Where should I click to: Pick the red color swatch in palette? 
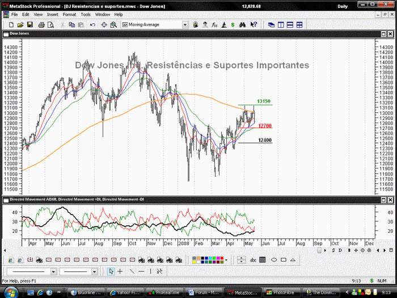pos(222,258)
